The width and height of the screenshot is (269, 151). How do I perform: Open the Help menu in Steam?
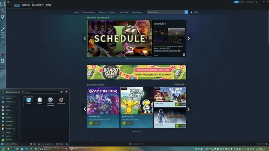coord(32,2)
